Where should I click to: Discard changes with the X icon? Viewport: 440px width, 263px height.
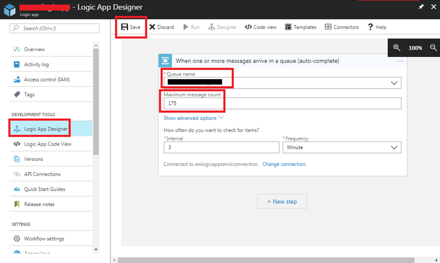point(153,27)
